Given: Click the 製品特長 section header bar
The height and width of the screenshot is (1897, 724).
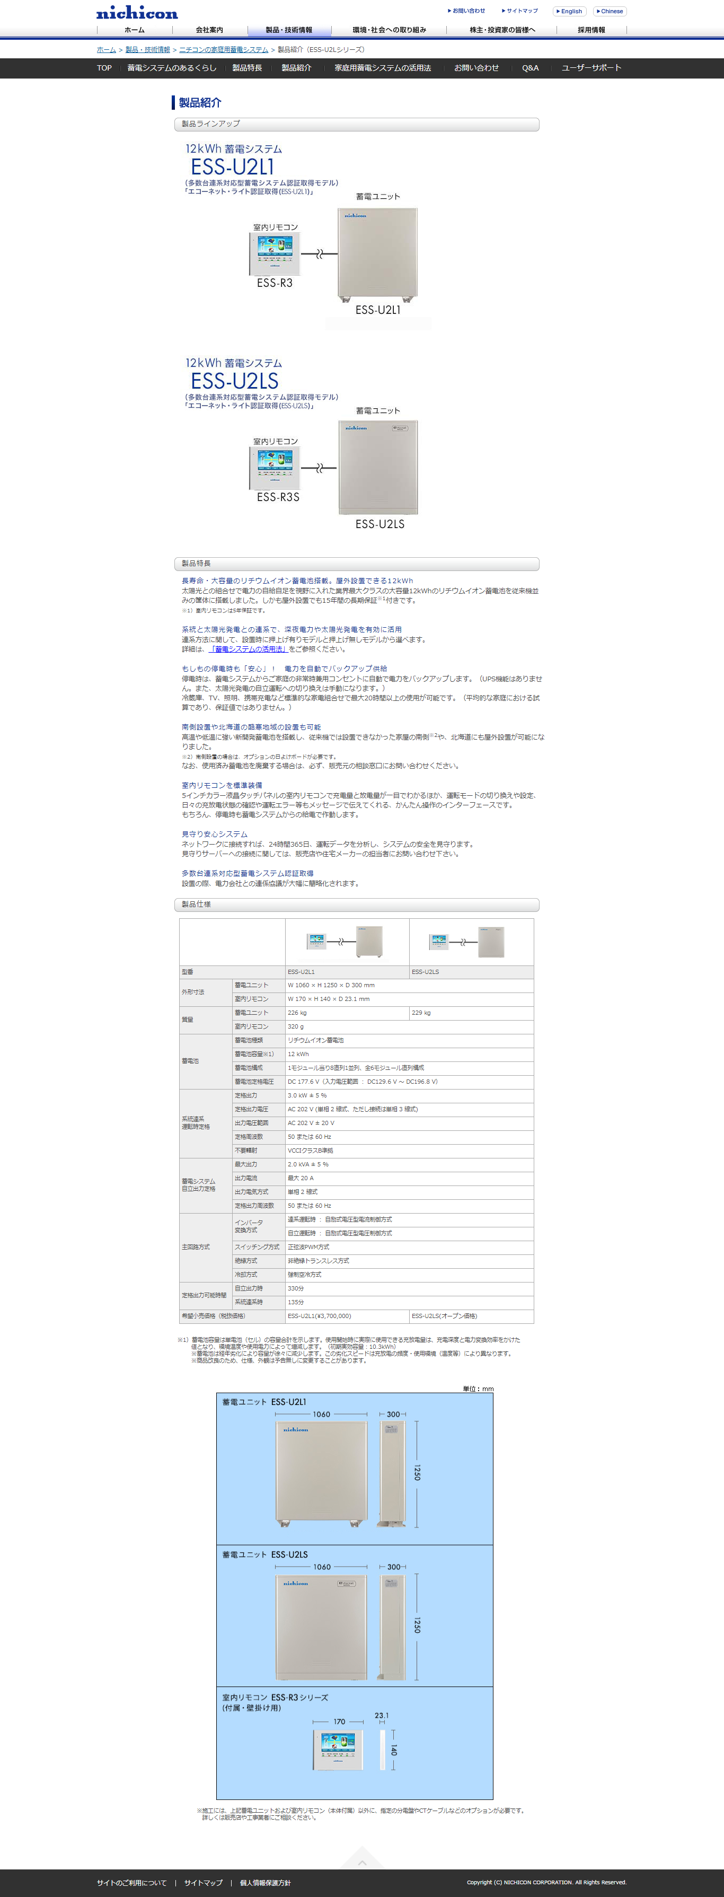Looking at the screenshot, I should point(357,564).
